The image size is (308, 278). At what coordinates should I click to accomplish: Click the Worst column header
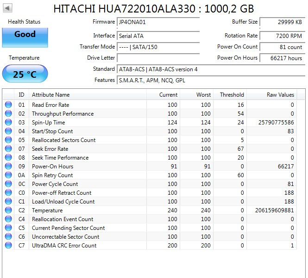tap(196, 94)
